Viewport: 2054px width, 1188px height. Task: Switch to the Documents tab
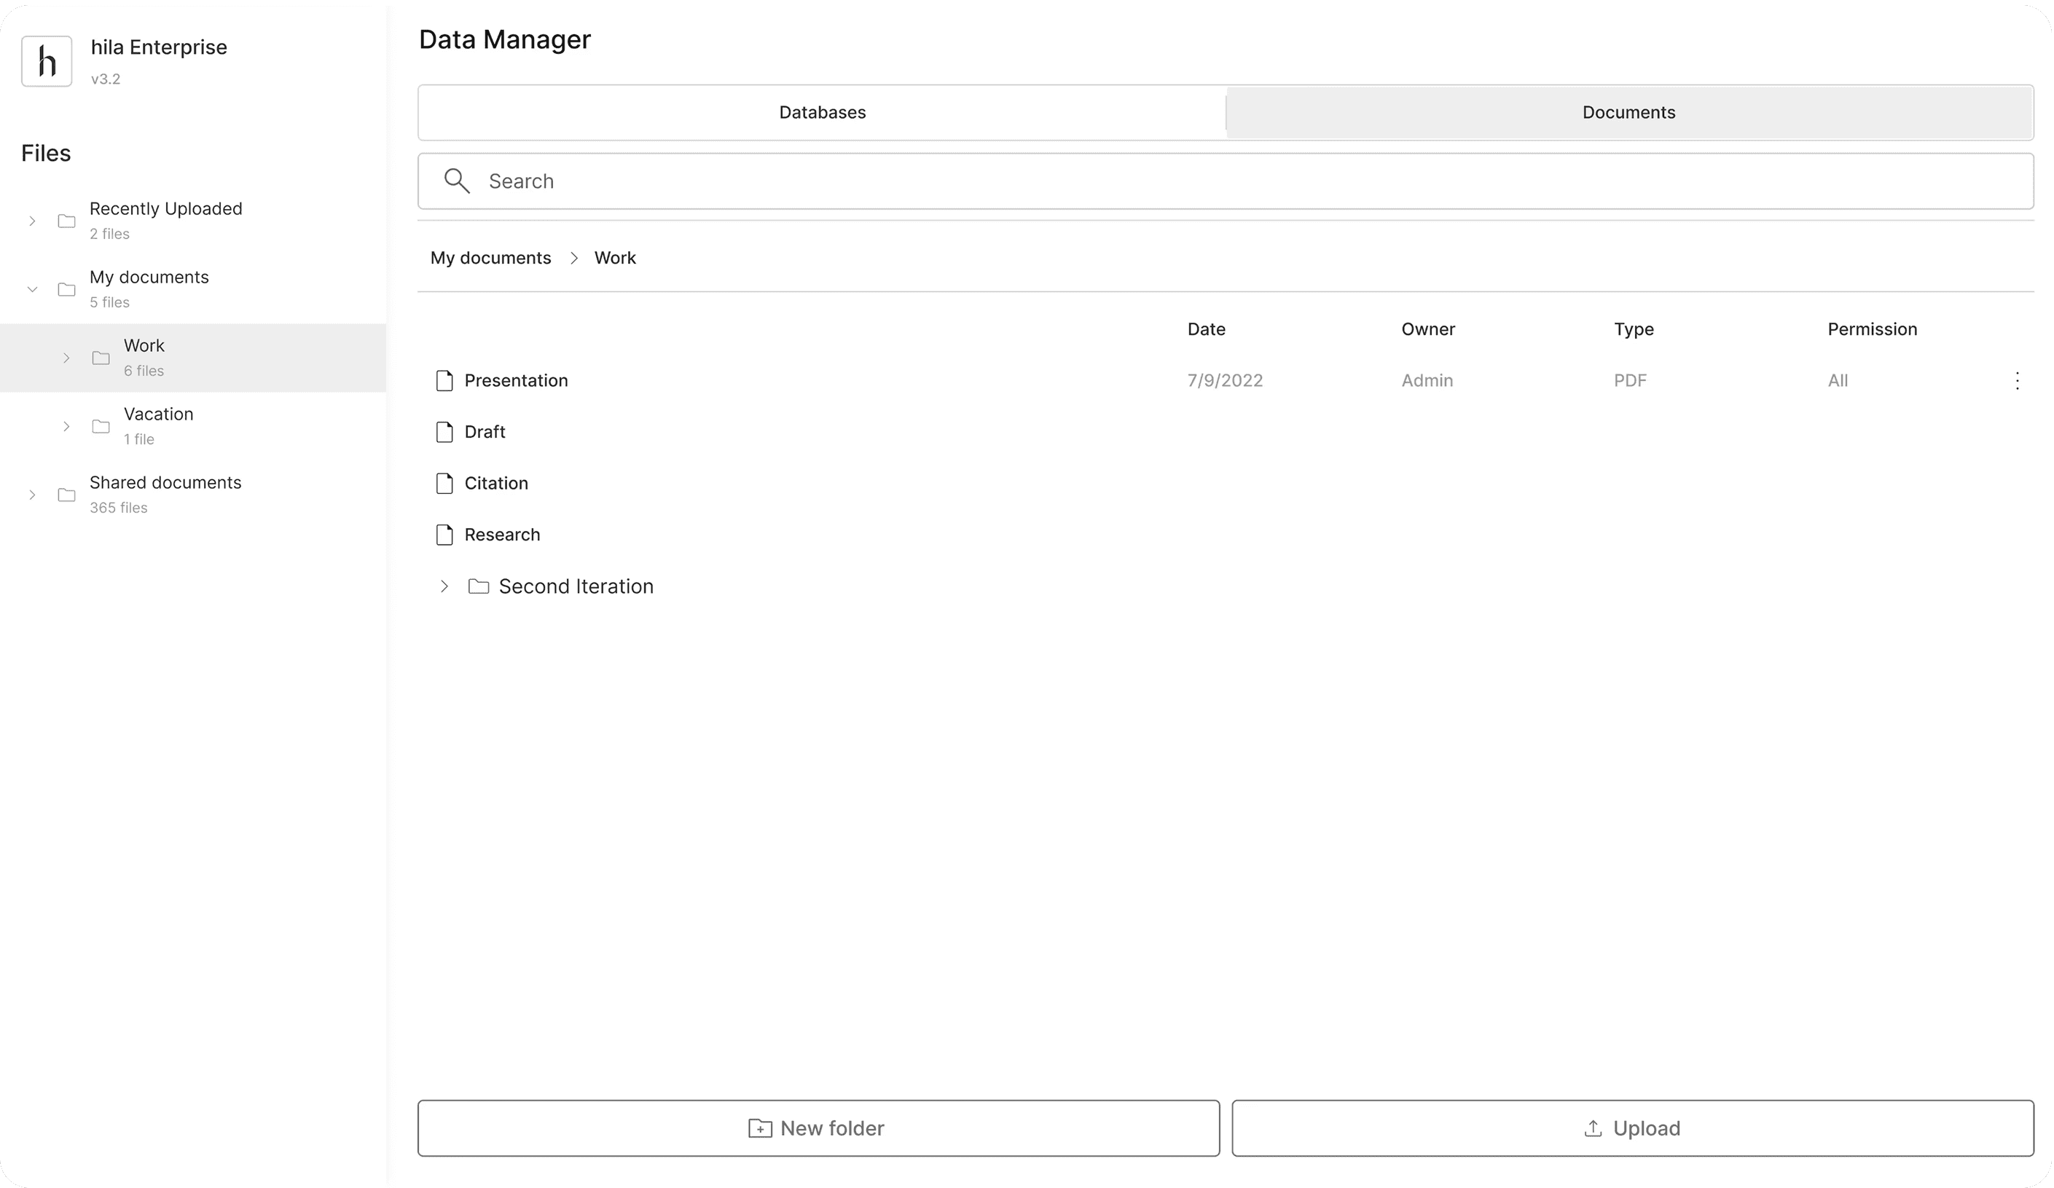tap(1628, 112)
